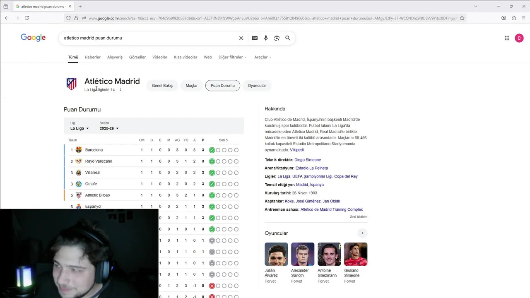The image size is (530, 298).
Task: Open a new browser tab with plus icon
Action: click(80, 7)
